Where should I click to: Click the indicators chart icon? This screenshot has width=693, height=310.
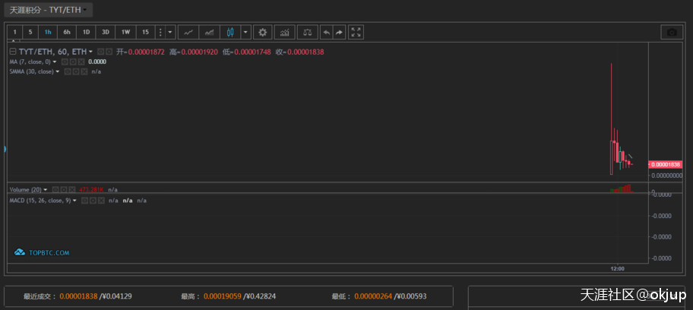[x=285, y=32]
